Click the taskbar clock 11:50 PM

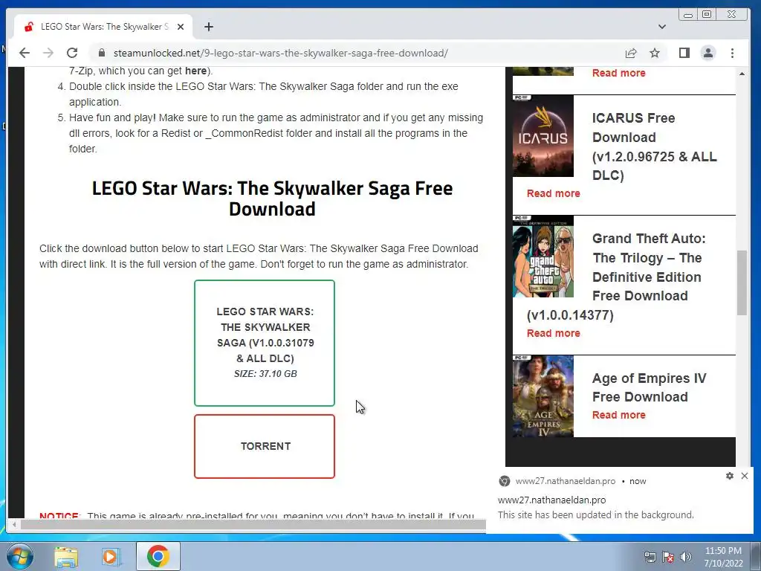723,557
